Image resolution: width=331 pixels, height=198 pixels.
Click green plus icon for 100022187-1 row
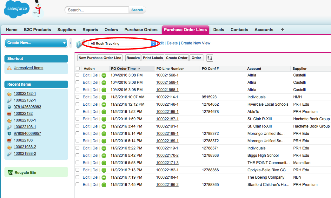click(104, 119)
